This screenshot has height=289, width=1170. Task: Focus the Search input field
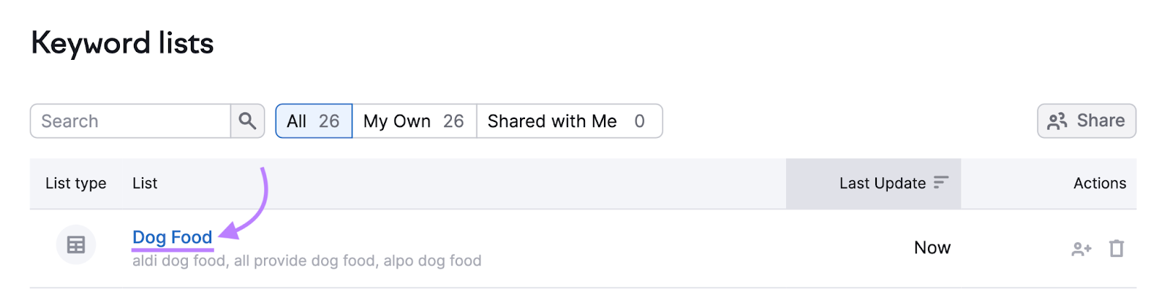(130, 121)
